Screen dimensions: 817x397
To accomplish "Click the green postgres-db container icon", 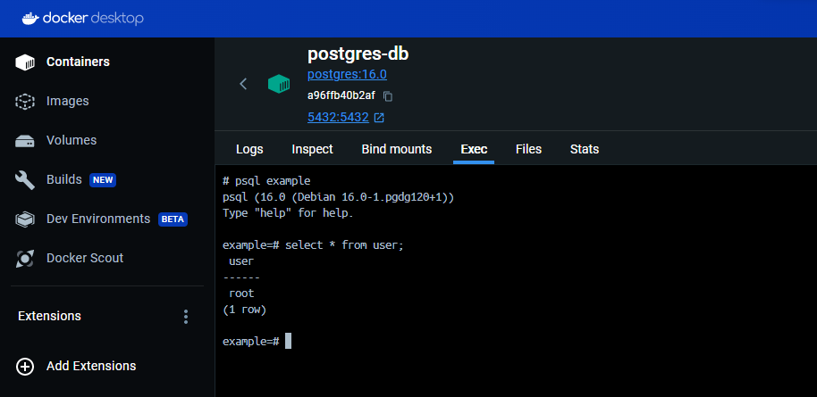I will click(279, 84).
